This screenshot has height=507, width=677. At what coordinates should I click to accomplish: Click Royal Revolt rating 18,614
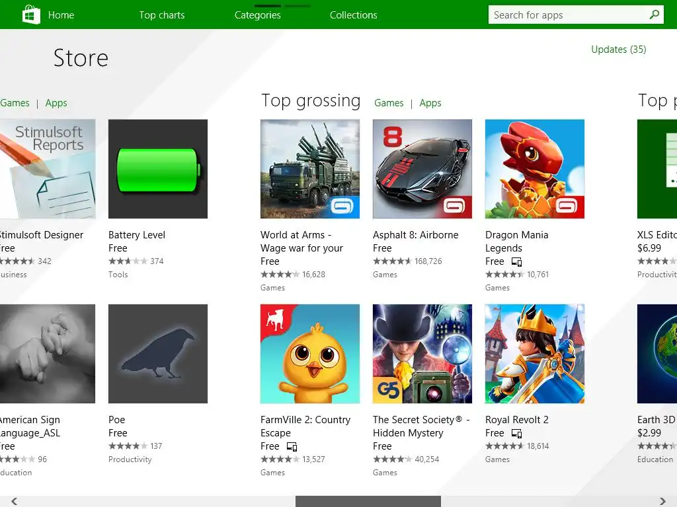tap(538, 446)
